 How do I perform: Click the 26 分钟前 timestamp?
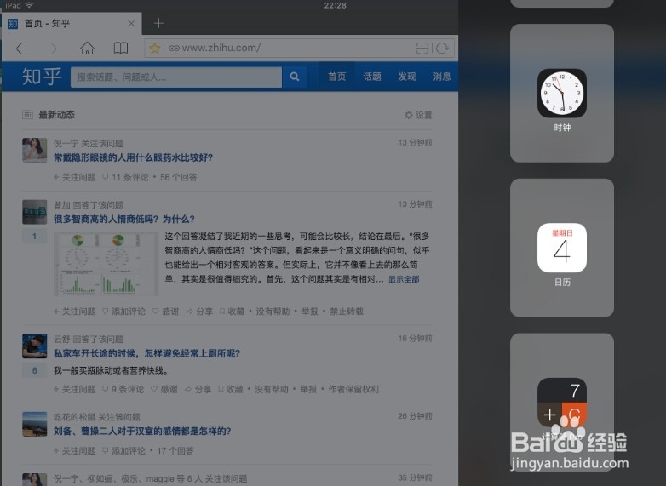[x=415, y=416]
